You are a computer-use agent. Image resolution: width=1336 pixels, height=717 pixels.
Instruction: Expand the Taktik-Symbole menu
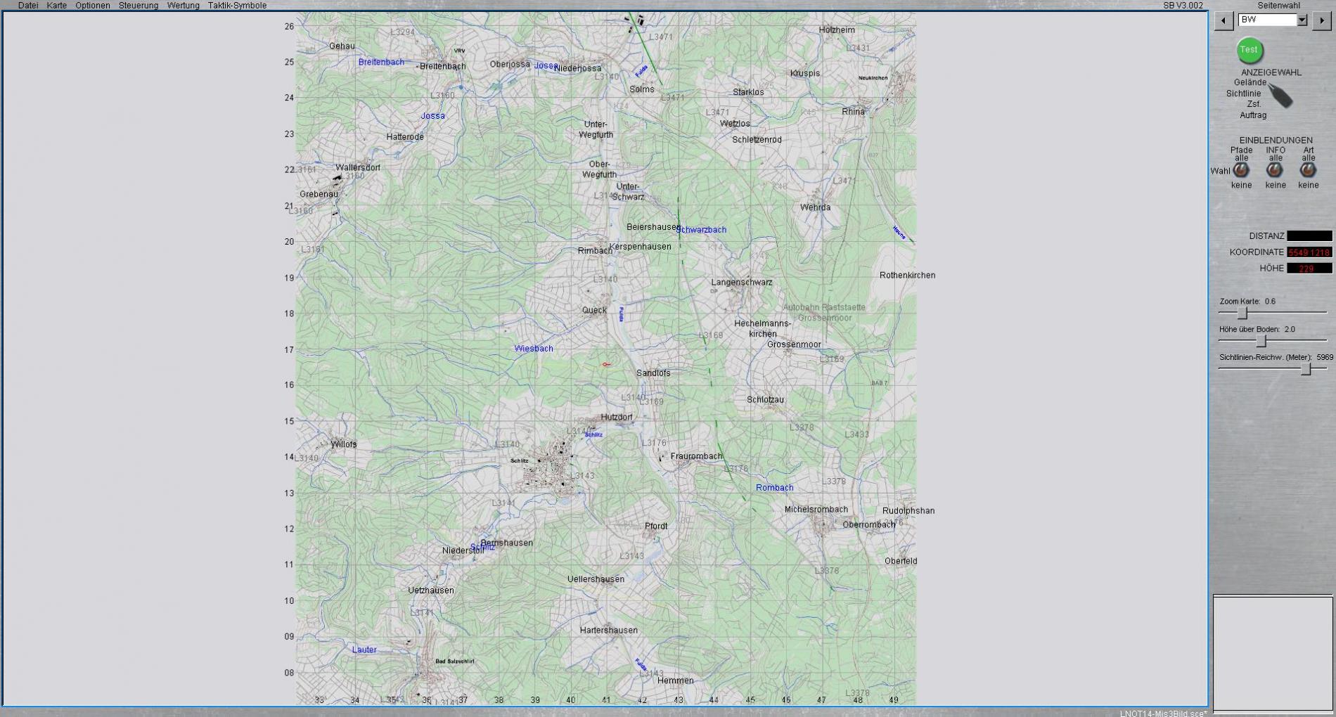[237, 6]
